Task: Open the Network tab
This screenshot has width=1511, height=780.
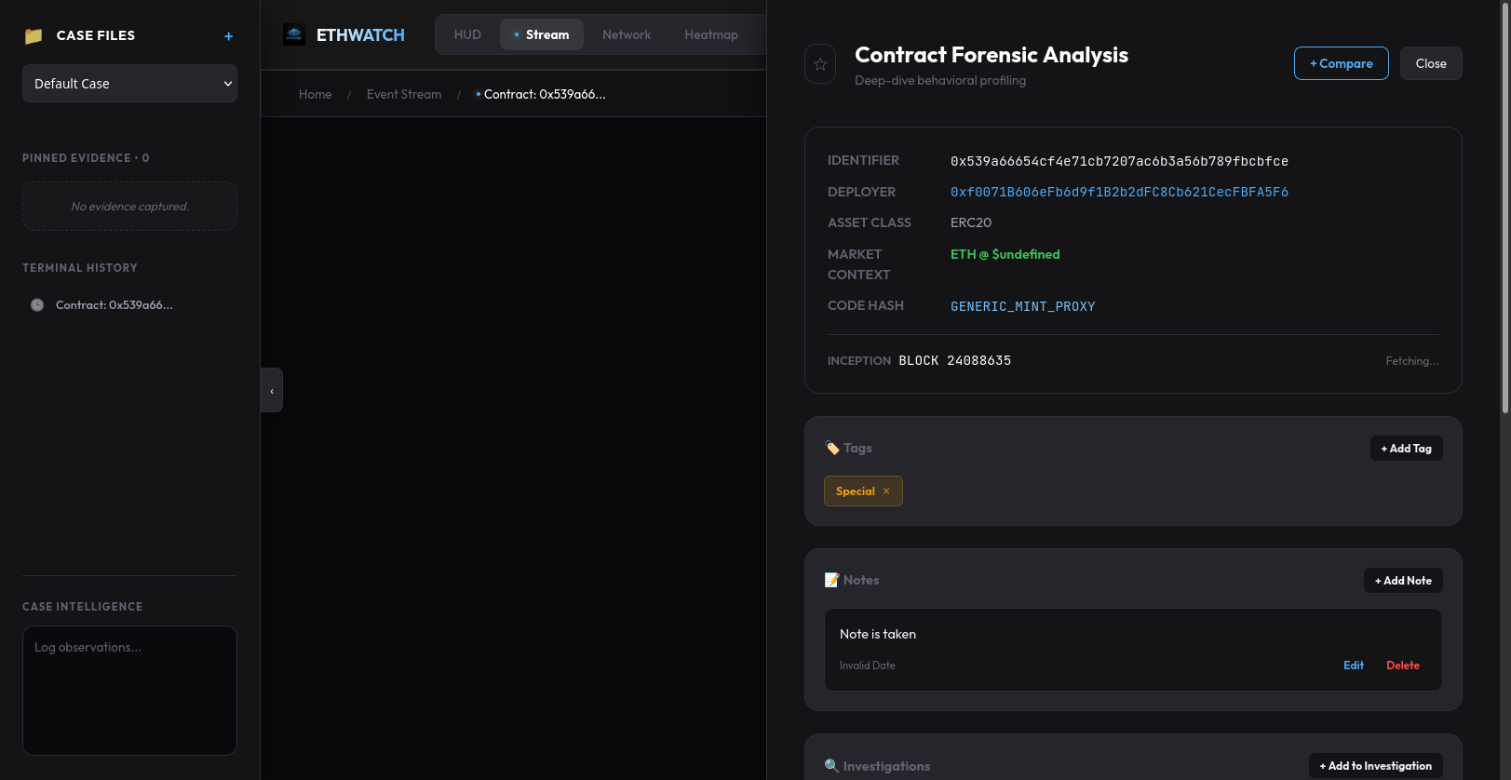Action: click(x=627, y=35)
